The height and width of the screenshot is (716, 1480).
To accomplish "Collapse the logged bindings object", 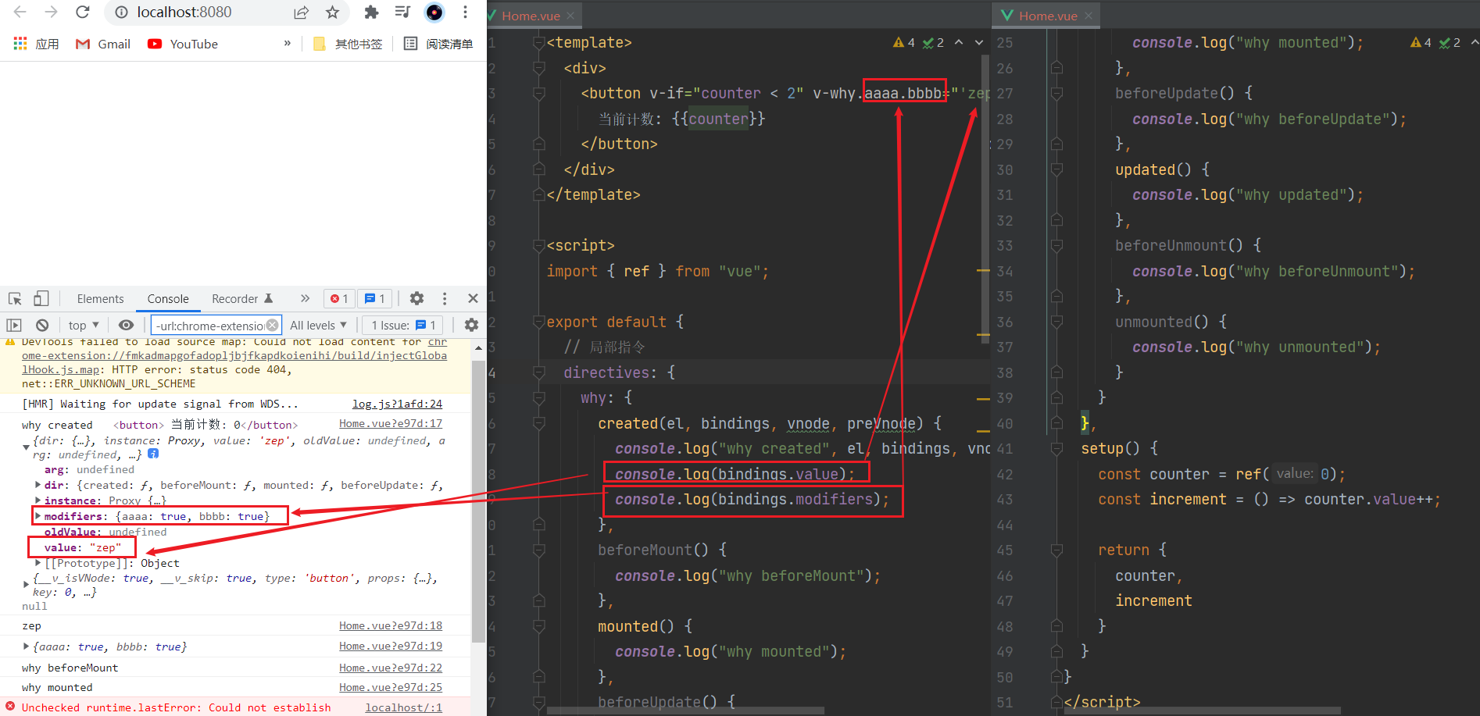I will click(x=26, y=447).
